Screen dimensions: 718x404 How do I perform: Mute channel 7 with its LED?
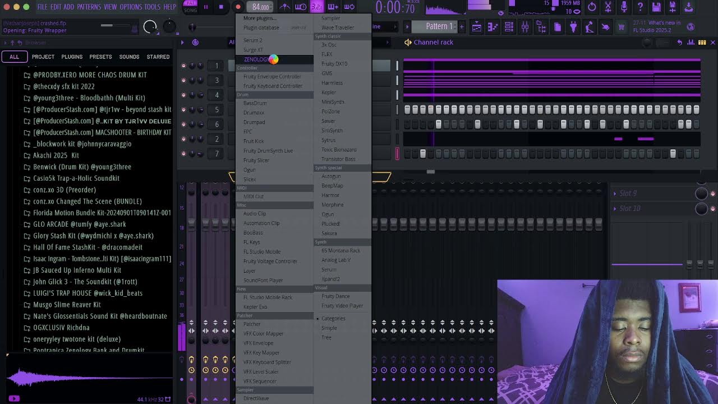pos(183,153)
